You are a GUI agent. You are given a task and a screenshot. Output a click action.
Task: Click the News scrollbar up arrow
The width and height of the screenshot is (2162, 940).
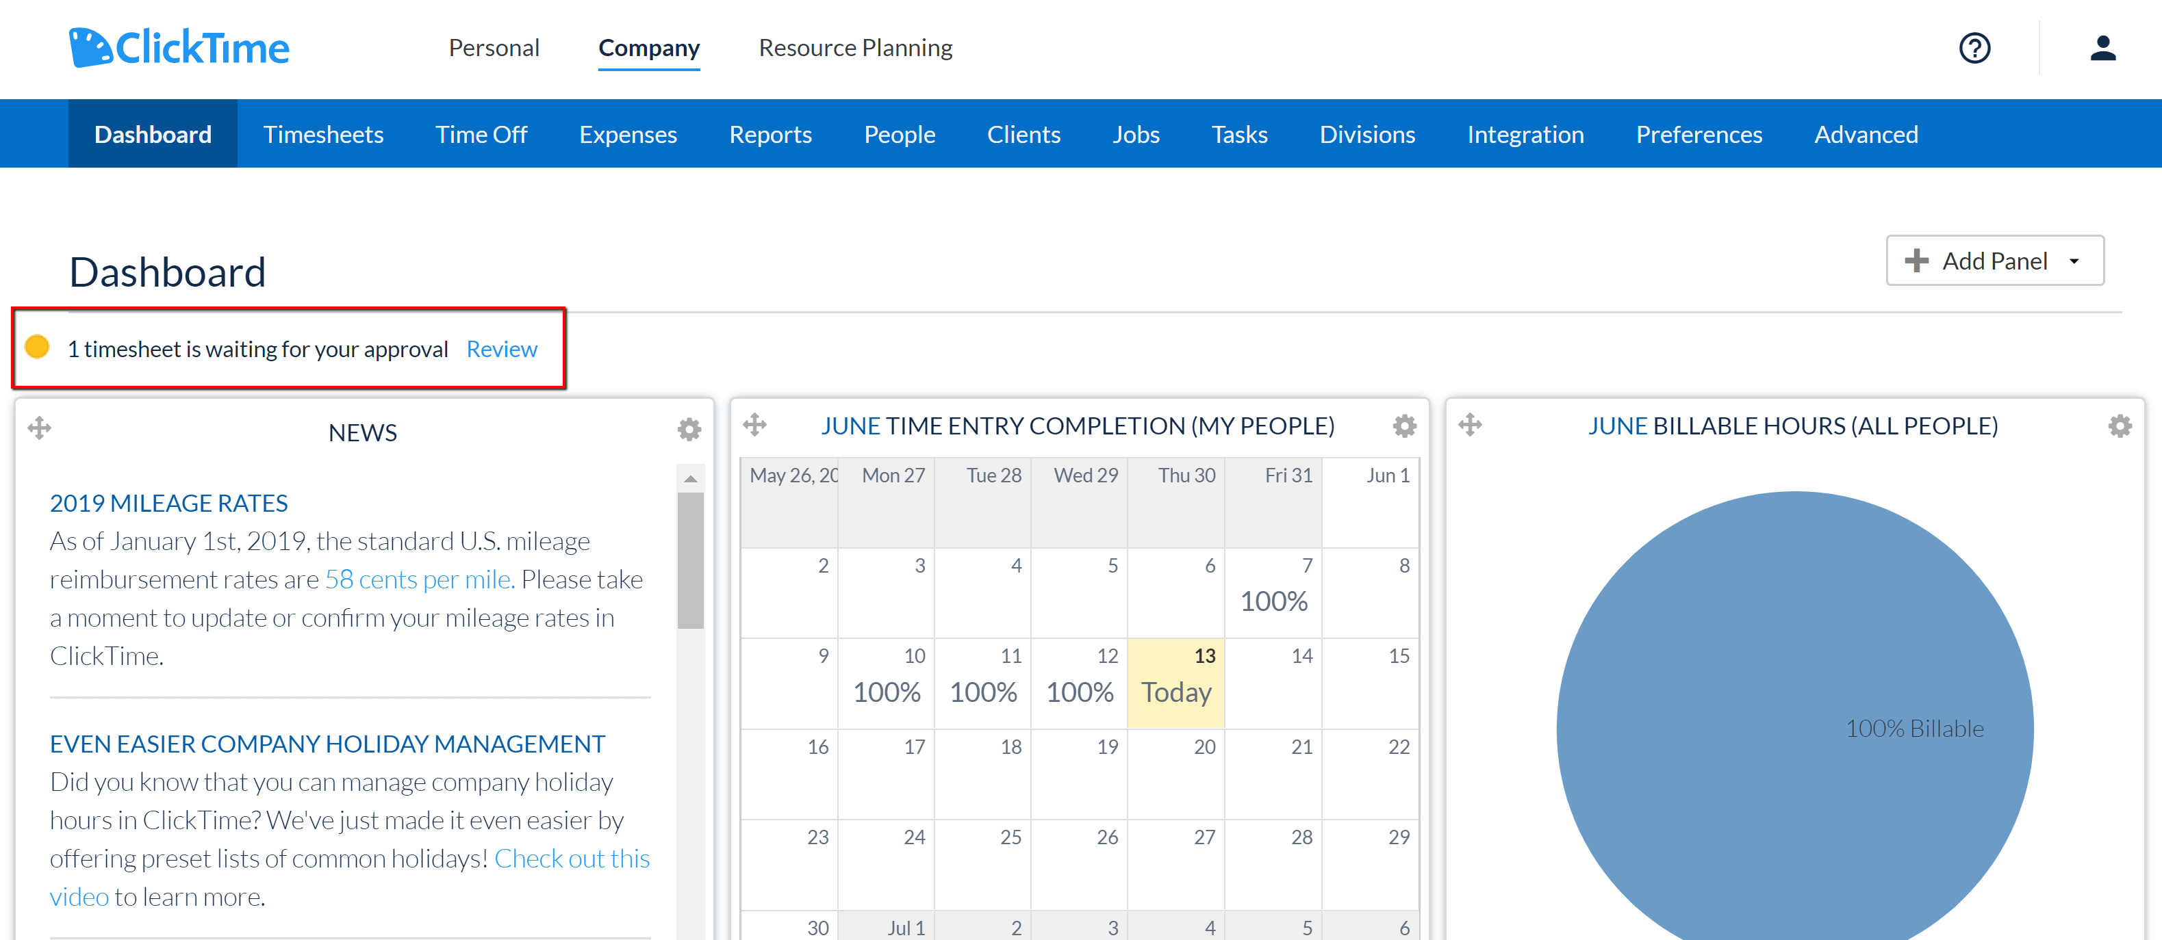(x=690, y=478)
